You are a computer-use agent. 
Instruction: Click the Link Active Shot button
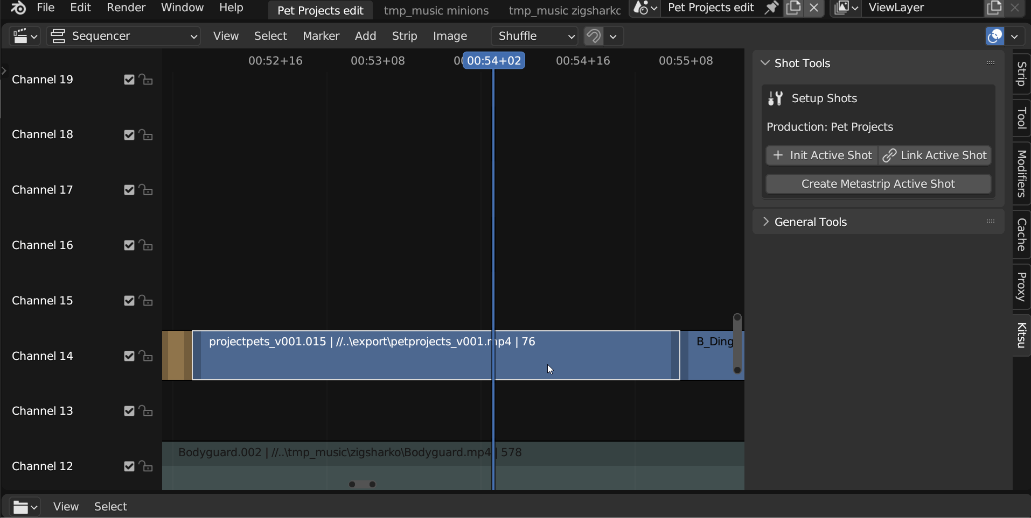[935, 155]
